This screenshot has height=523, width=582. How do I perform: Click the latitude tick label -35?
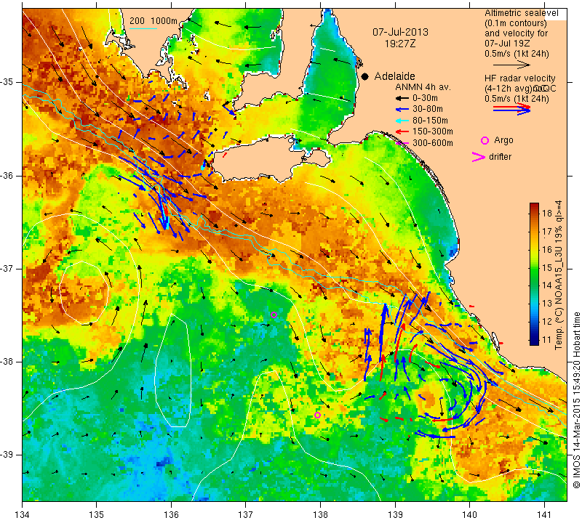[8, 82]
